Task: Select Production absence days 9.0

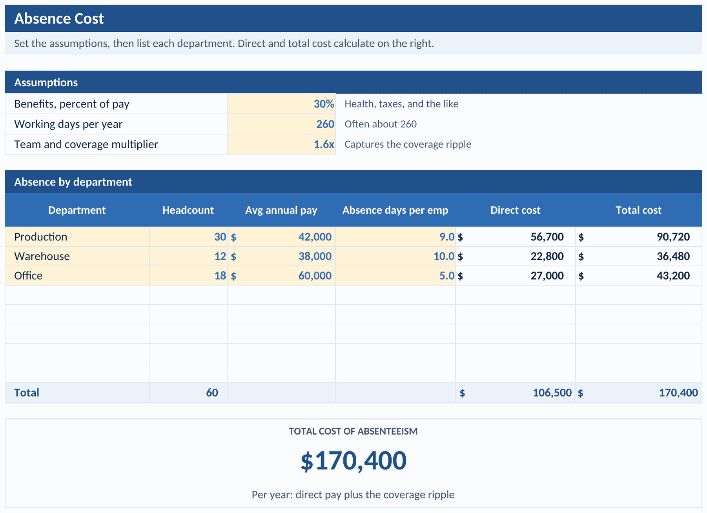Action: (x=395, y=237)
